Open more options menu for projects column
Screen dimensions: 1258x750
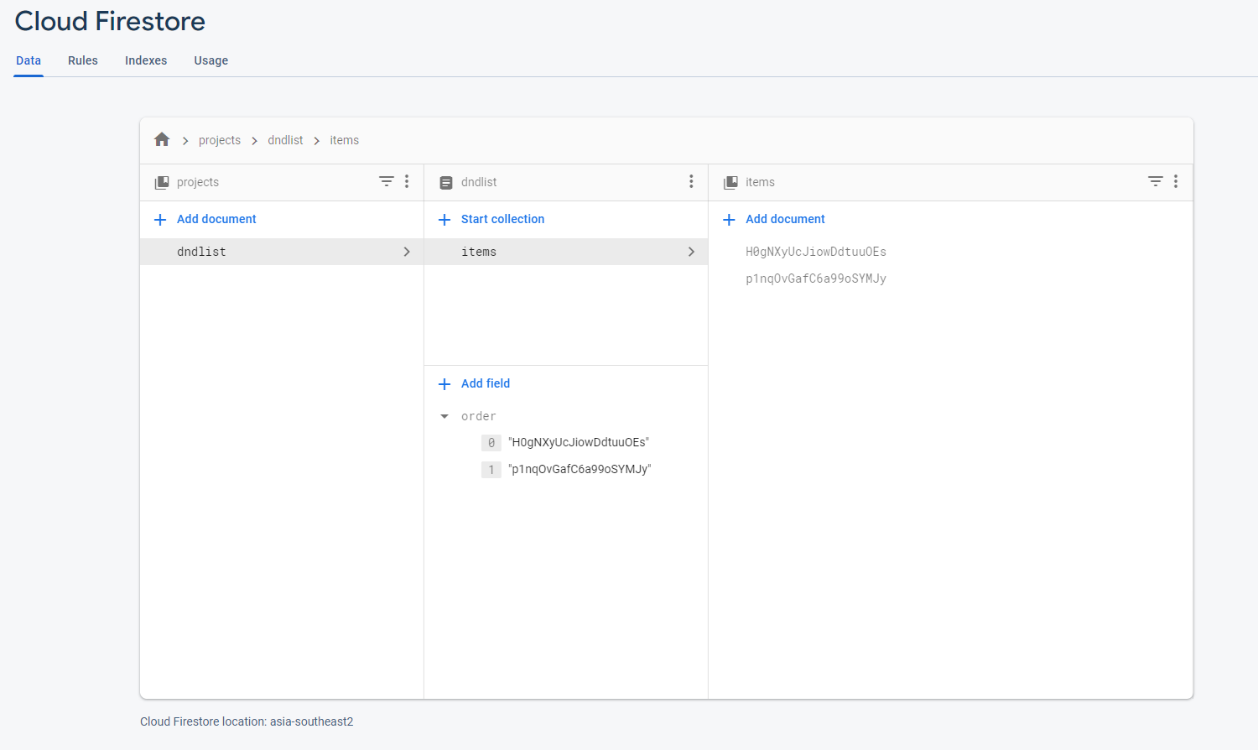click(407, 181)
